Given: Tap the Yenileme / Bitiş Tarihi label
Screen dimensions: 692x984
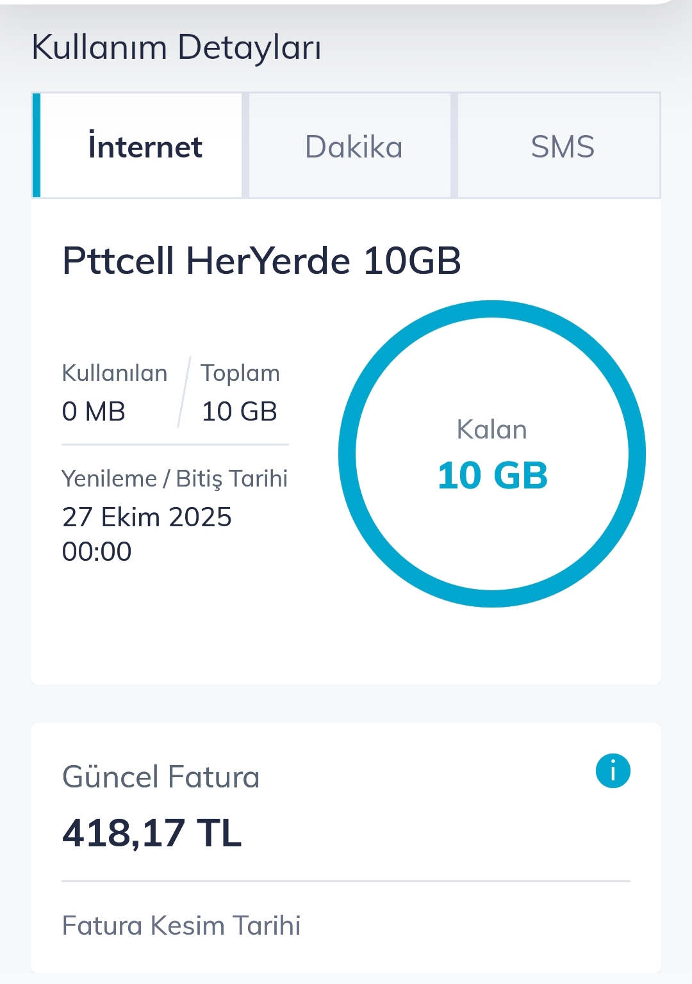Looking at the screenshot, I should (x=174, y=478).
